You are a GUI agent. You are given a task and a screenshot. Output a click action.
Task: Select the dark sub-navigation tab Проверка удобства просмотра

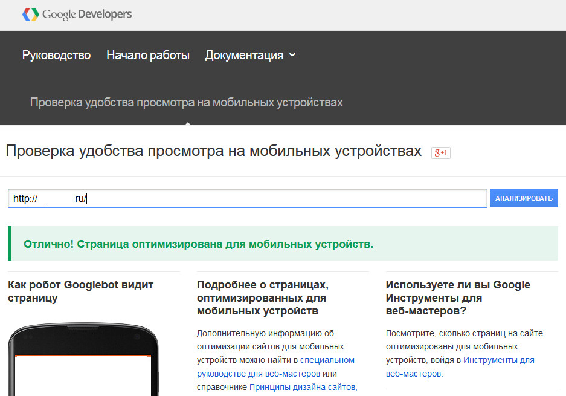click(x=187, y=102)
